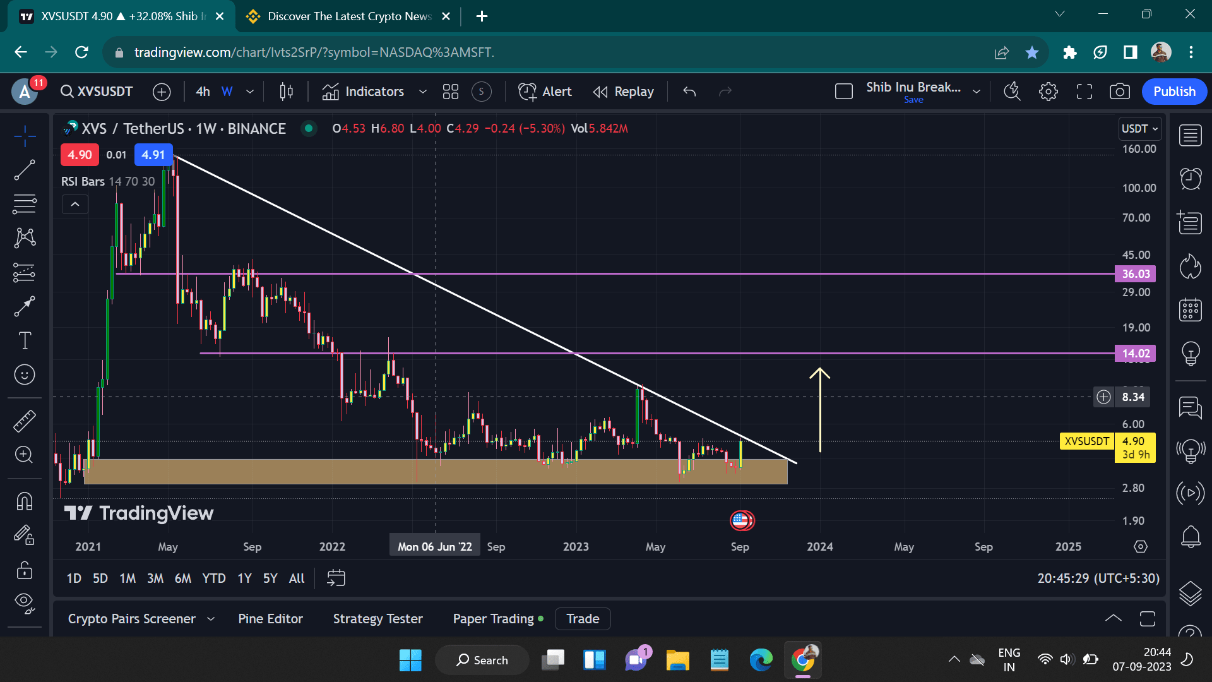Open the Strategy Tester tab
The image size is (1212, 682).
(x=377, y=619)
